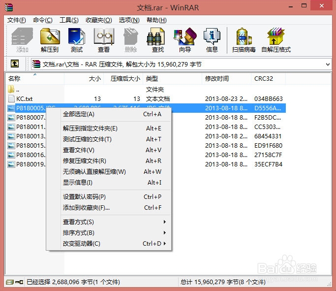This screenshot has width=336, height=291.
Task: Click the 文本文档 type cell
Action: 158,98
